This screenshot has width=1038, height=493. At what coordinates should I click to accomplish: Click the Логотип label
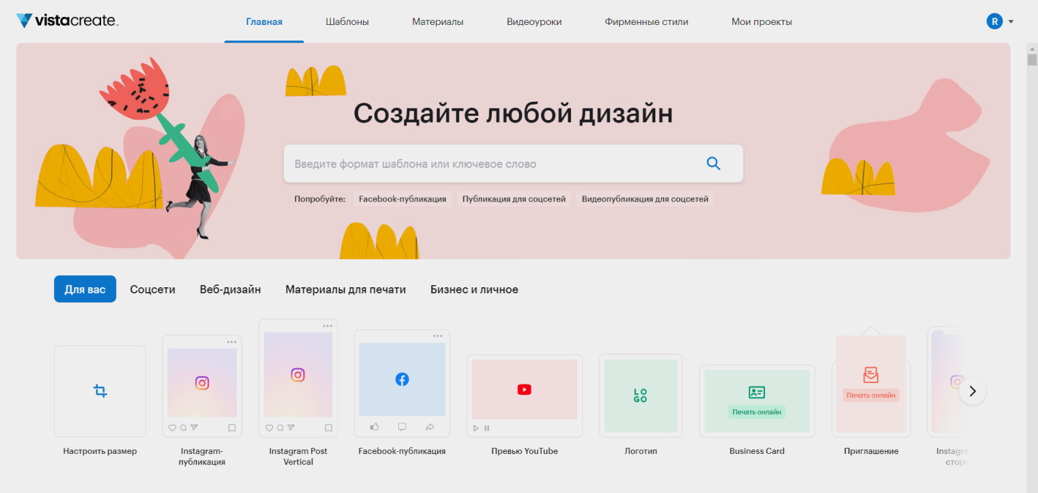pos(640,451)
